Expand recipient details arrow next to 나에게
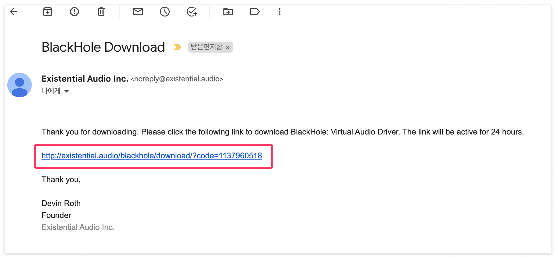This screenshot has width=556, height=258. pos(67,91)
